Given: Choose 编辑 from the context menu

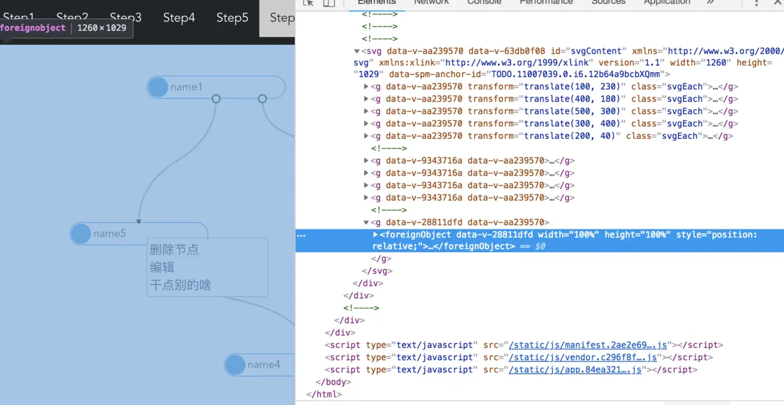Looking at the screenshot, I should tap(162, 267).
